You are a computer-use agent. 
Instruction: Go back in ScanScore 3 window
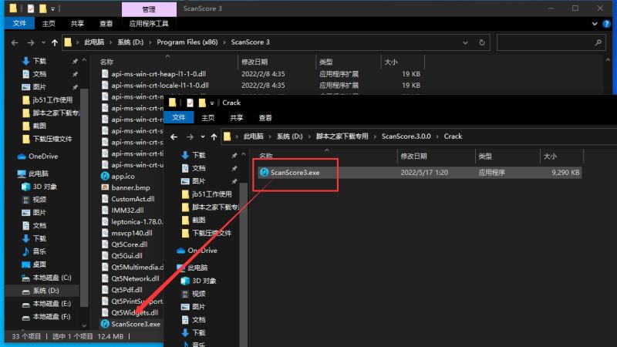click(15, 42)
